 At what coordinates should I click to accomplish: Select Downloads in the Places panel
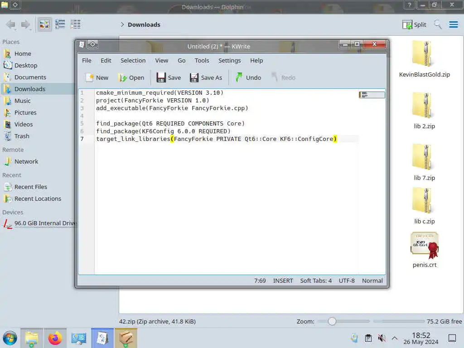click(38, 89)
